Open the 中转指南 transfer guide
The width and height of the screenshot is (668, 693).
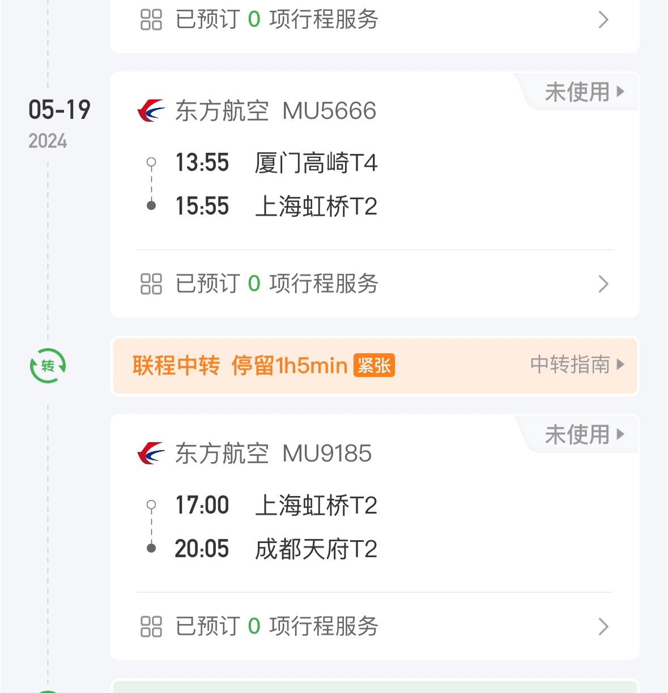click(577, 364)
